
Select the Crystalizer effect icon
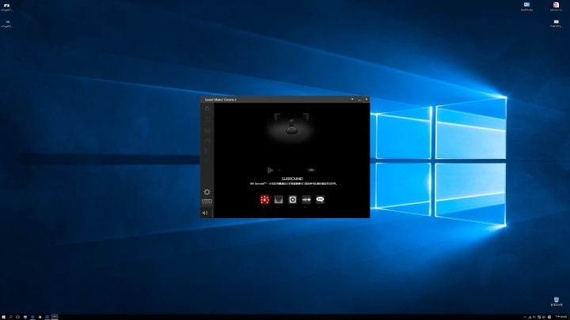point(279,199)
